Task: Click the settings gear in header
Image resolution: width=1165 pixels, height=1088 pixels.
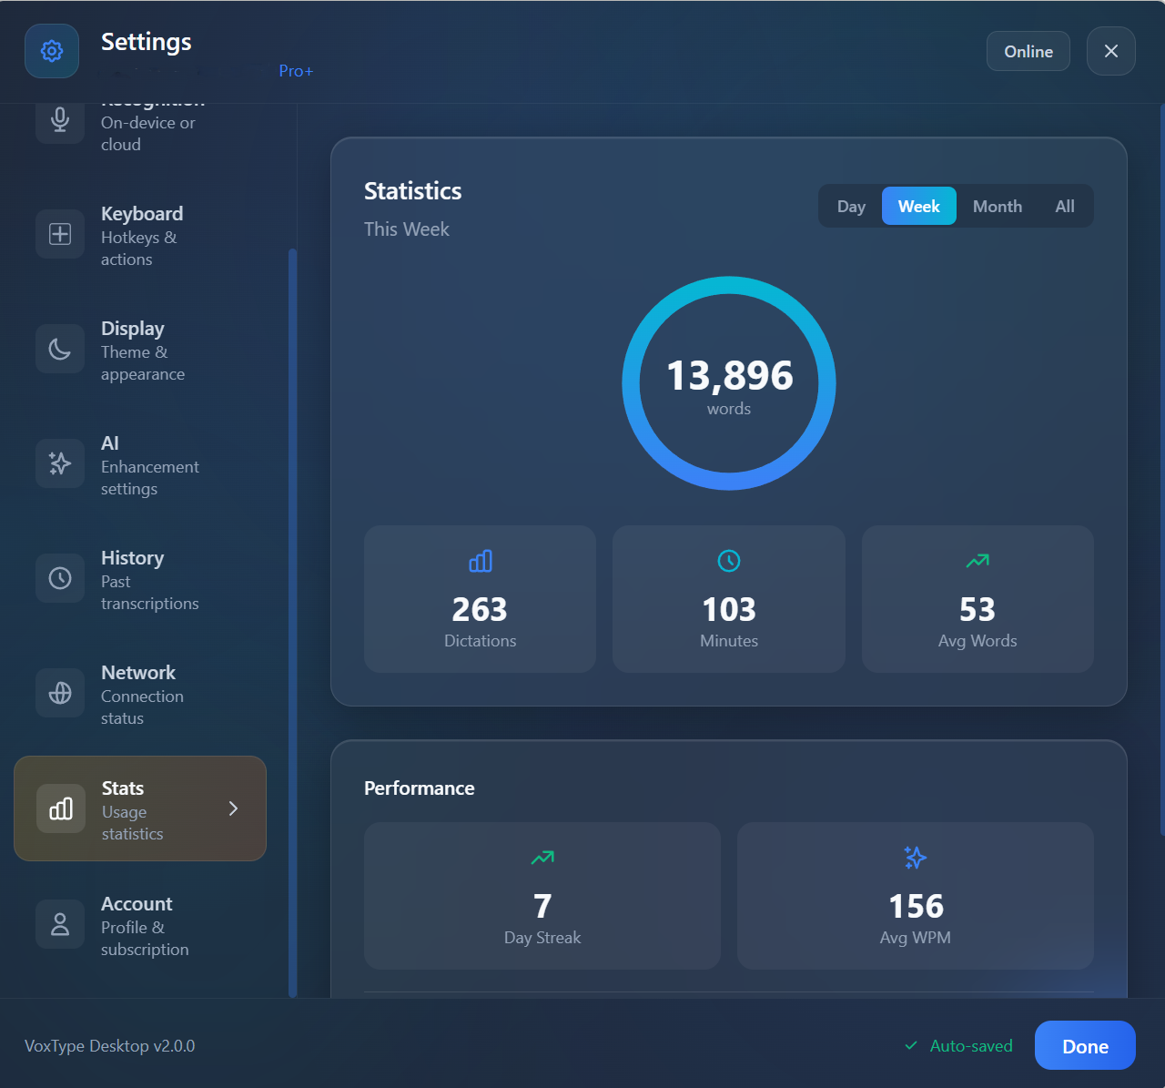Action: pyautogui.click(x=51, y=51)
